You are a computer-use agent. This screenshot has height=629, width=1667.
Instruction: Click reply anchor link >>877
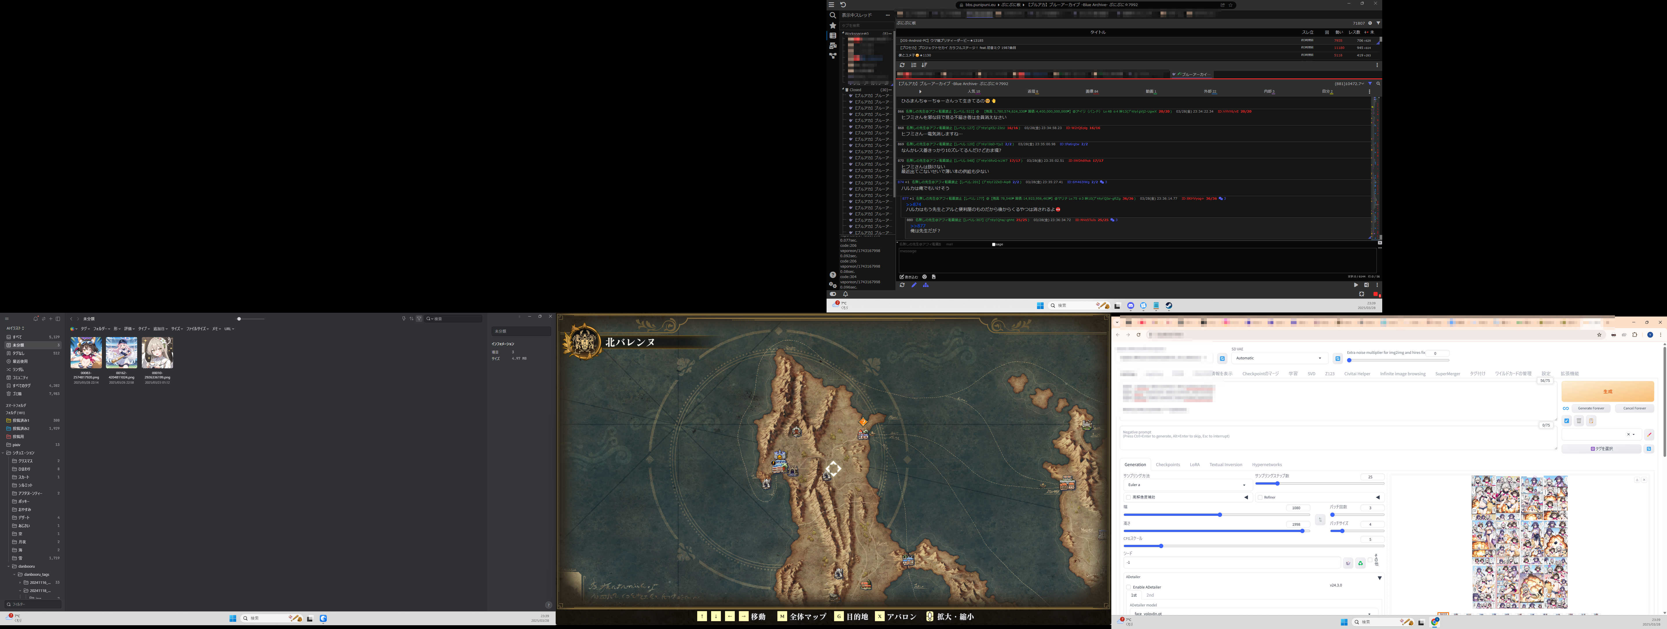click(918, 226)
